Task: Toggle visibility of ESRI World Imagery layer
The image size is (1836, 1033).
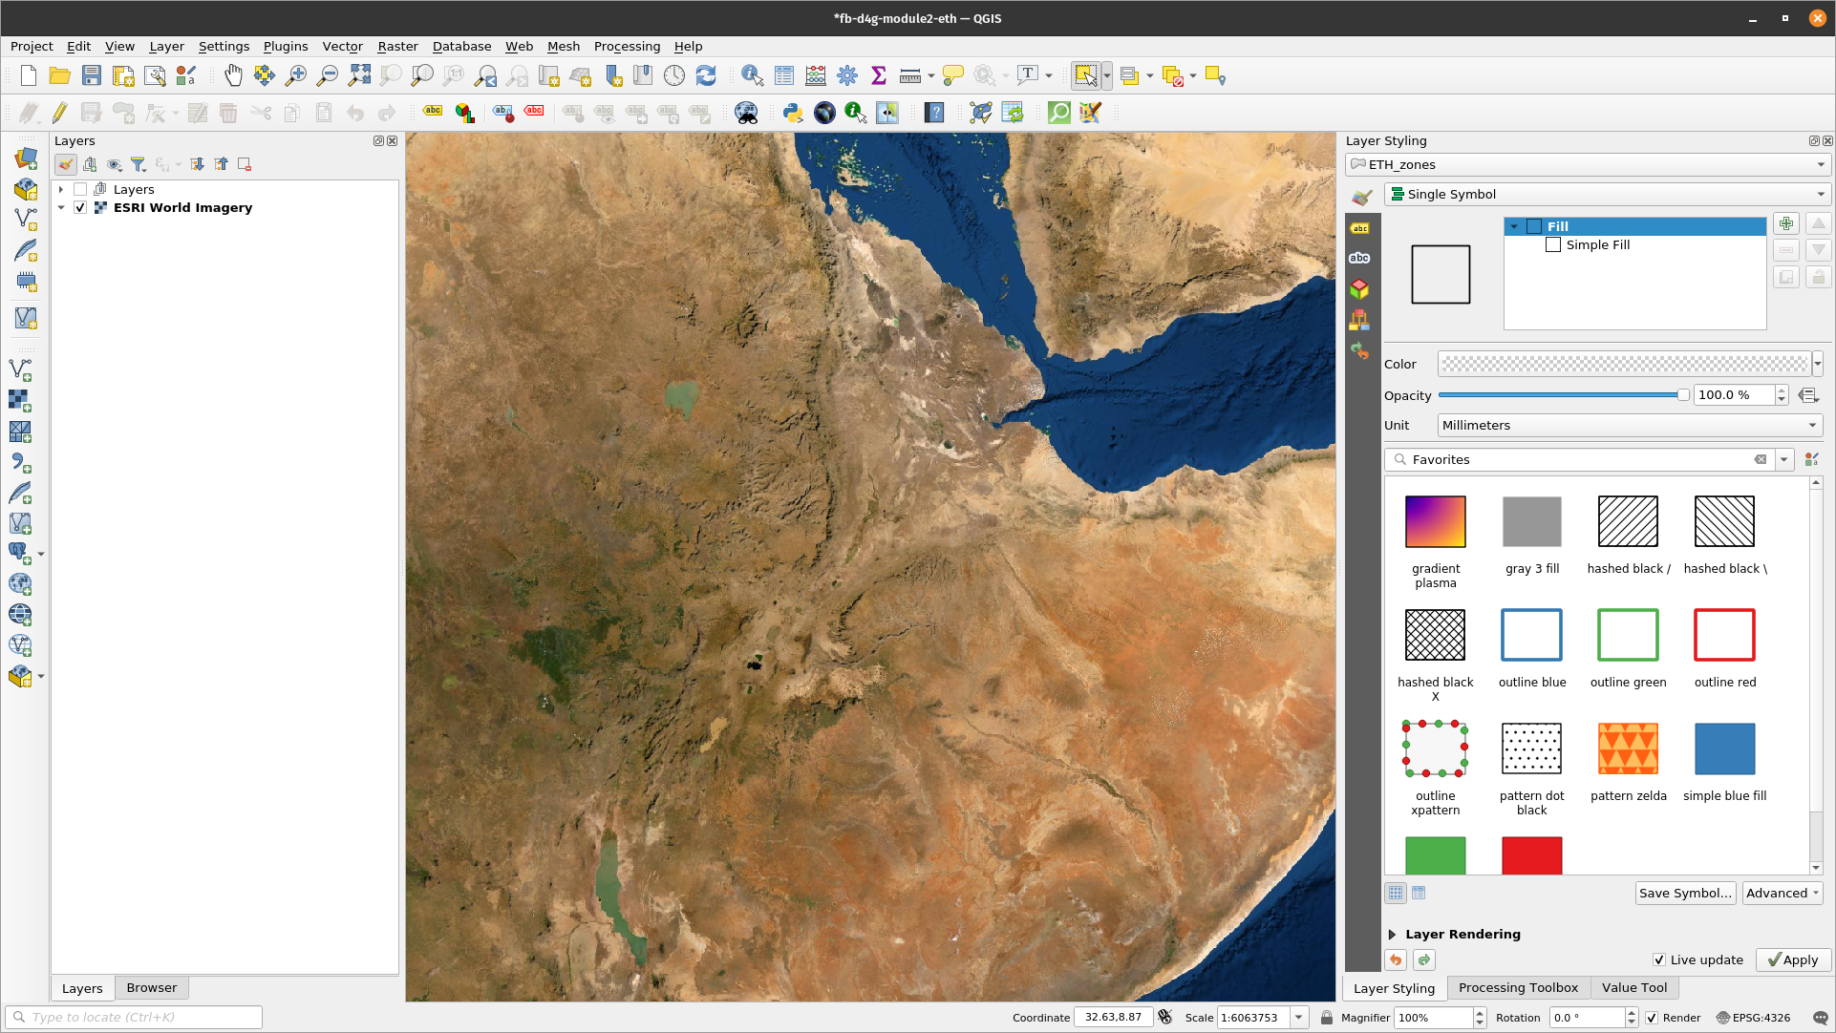Action: pyautogui.click(x=80, y=206)
